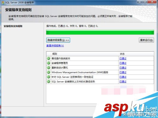Image resolution: width=158 pixels, height=118 pixels.
Task: Select 针对 SQL Server 注册表项的一致性验证 text
Action: pos(73,77)
